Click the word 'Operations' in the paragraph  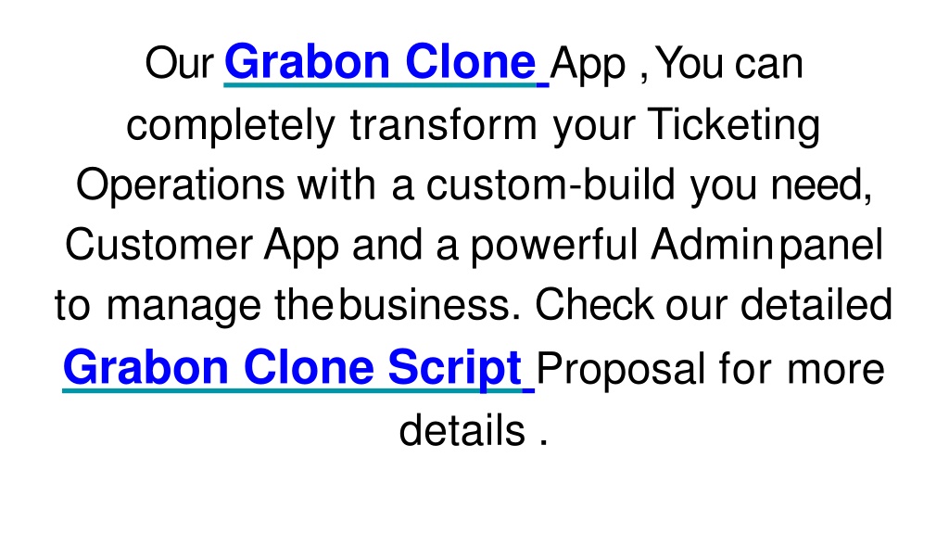pos(181,186)
